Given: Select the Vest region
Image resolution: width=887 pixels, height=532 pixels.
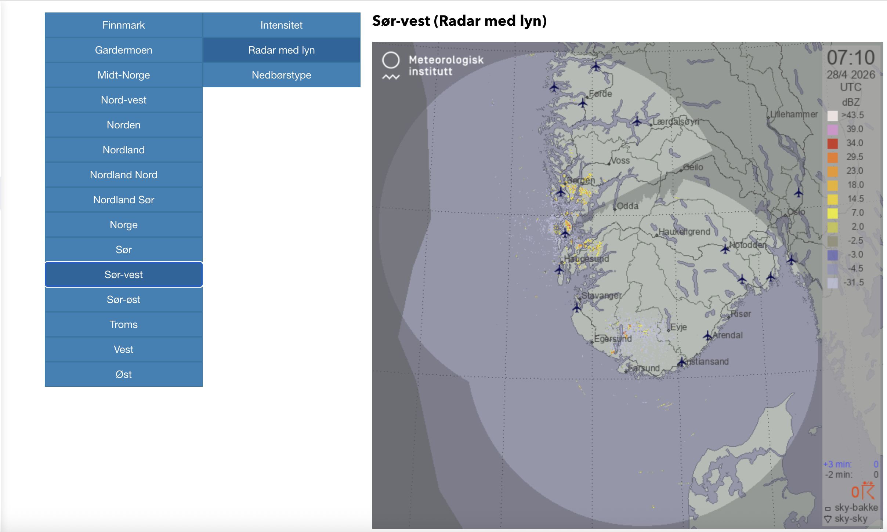Looking at the screenshot, I should pos(124,349).
